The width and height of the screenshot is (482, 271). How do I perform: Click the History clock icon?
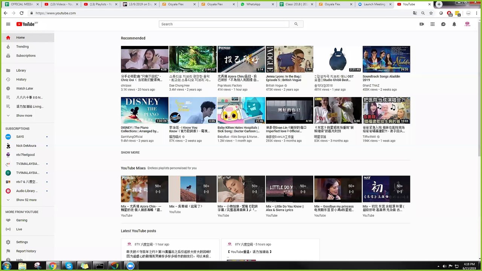8,79
